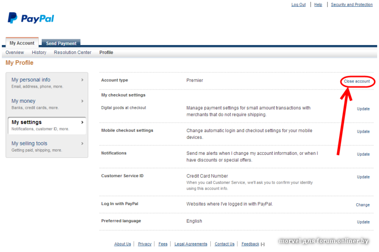Viewport: 379px width, 252px height.
Task: Open Legal Agreements footer link
Action: pos(191,244)
